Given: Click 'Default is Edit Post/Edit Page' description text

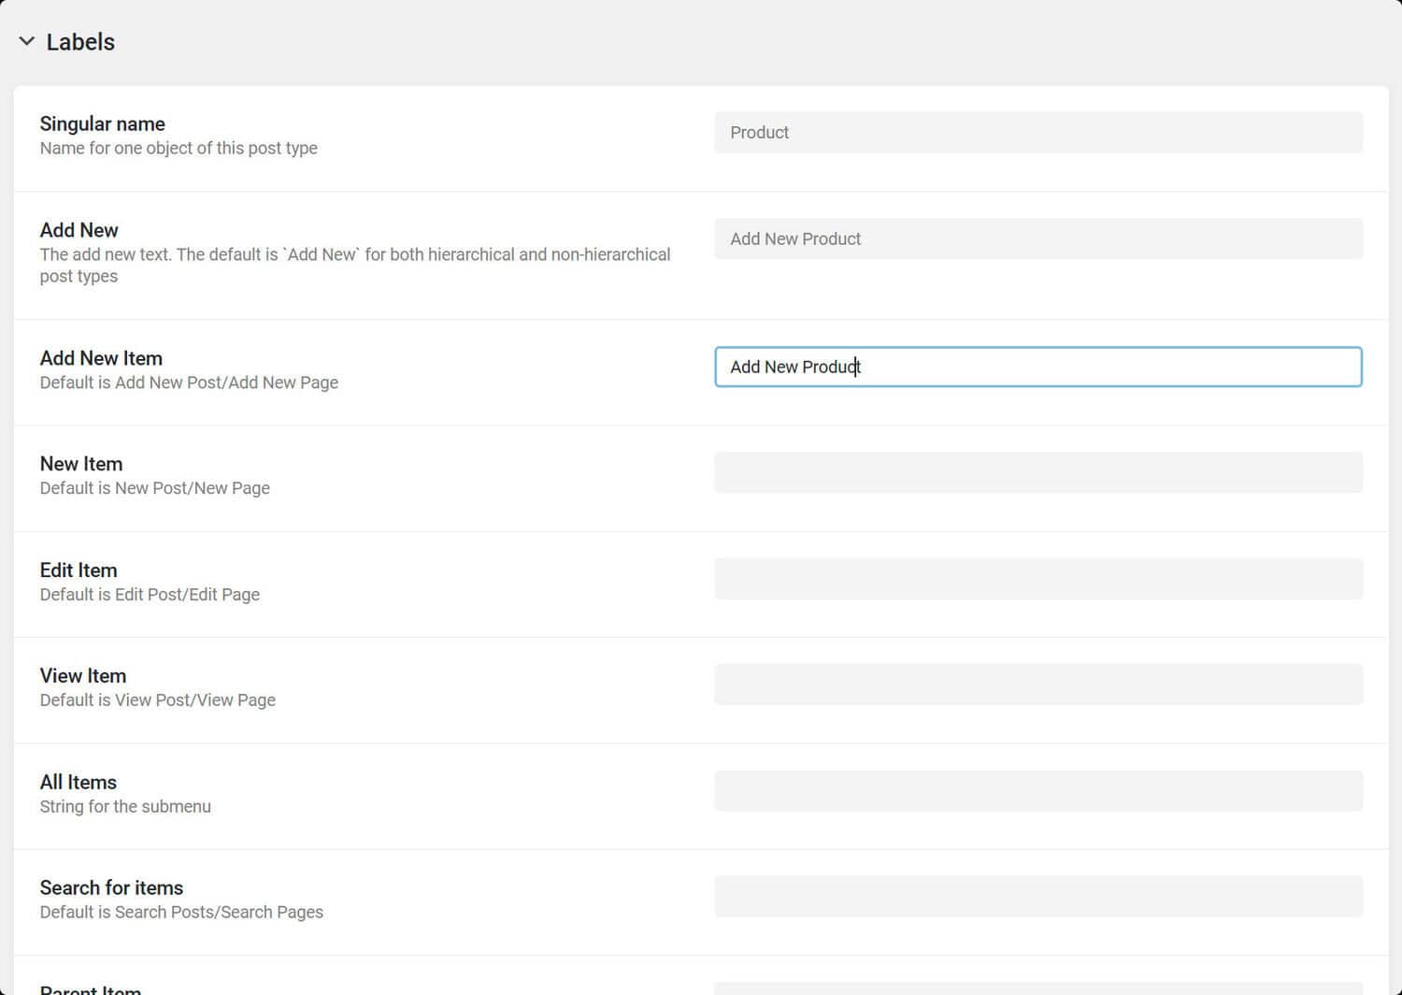Looking at the screenshot, I should [x=150, y=595].
